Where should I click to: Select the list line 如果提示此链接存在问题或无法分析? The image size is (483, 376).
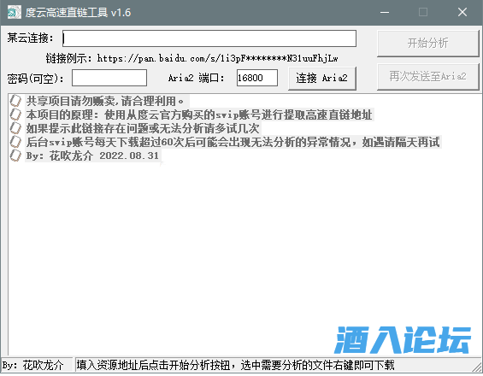point(143,128)
